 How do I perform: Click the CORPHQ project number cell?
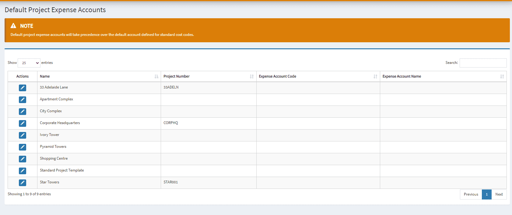tap(171, 123)
